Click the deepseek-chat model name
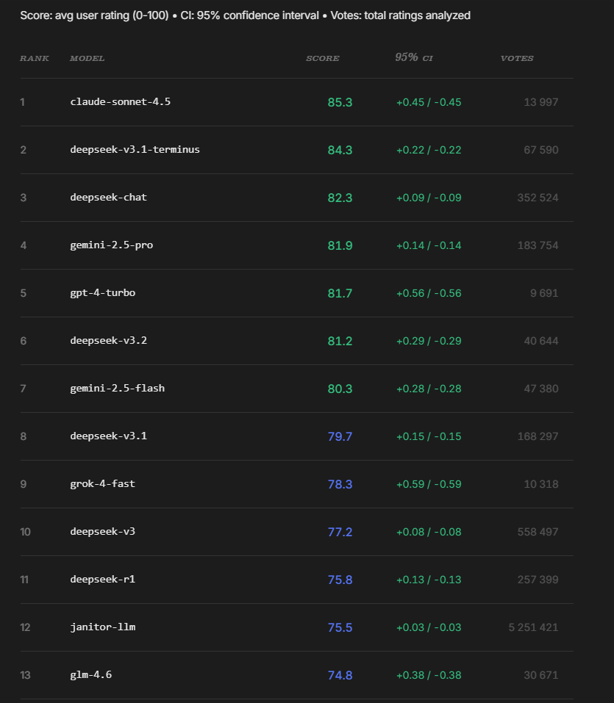 (109, 198)
